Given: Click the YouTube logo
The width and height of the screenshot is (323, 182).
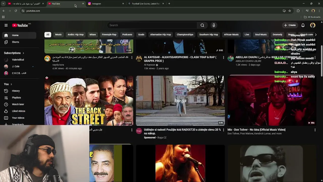Looking at the screenshot, I should [x=20, y=25].
